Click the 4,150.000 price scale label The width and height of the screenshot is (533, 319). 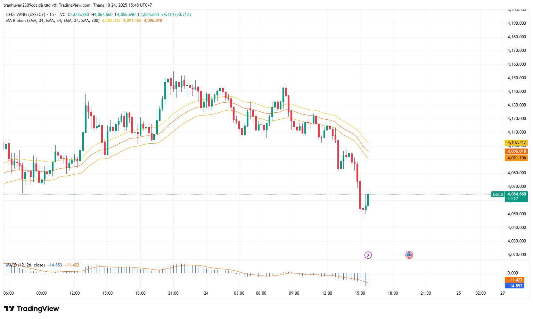point(517,78)
